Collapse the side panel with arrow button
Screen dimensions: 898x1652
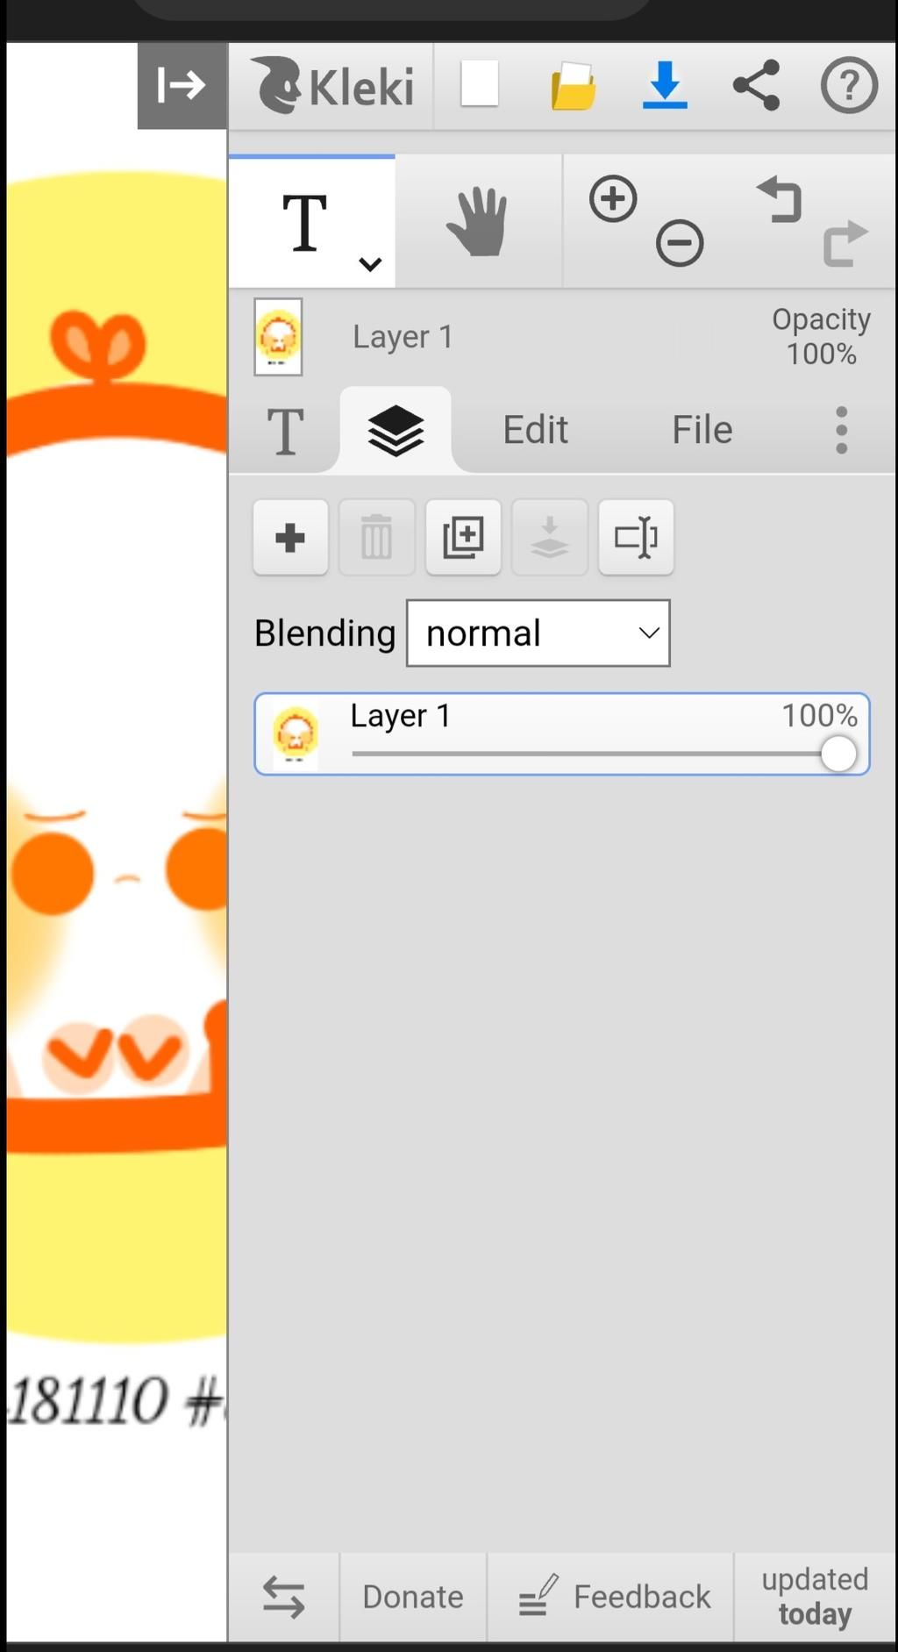[182, 86]
